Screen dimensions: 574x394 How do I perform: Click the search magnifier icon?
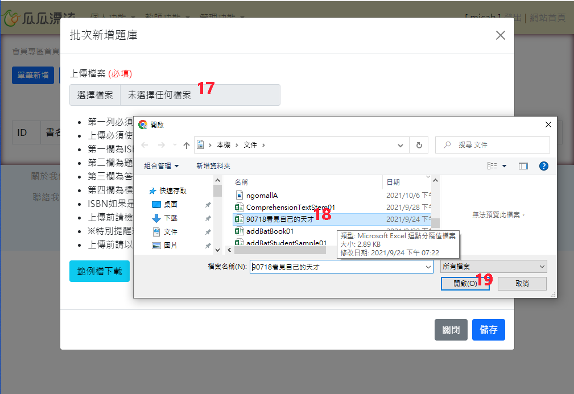tap(447, 145)
